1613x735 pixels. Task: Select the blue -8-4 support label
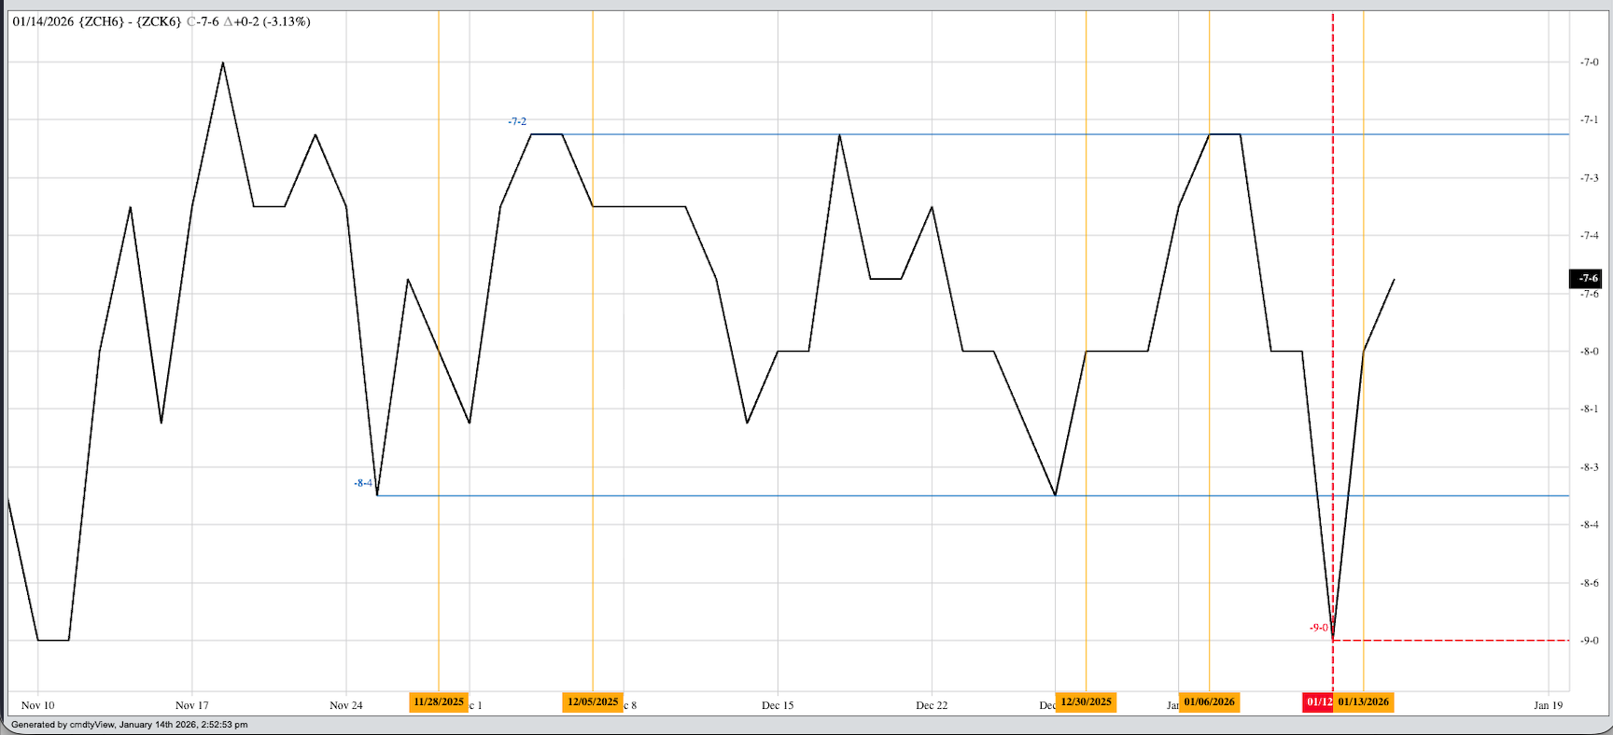(x=362, y=483)
